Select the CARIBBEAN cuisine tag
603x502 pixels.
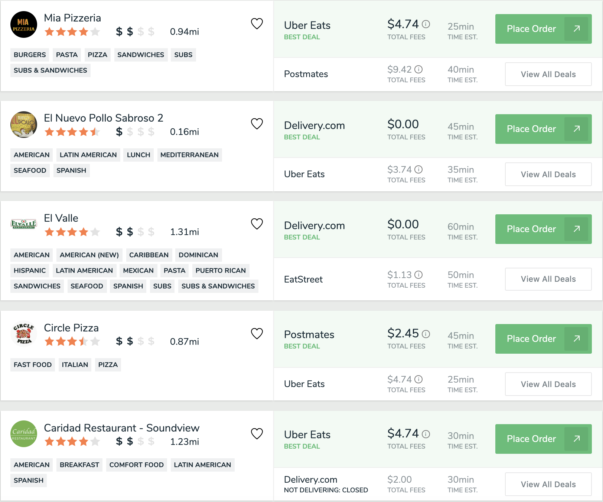pyautogui.click(x=149, y=255)
